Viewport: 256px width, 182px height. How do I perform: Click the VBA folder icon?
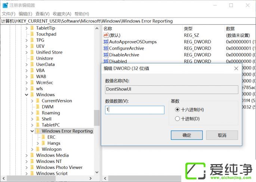(32, 70)
